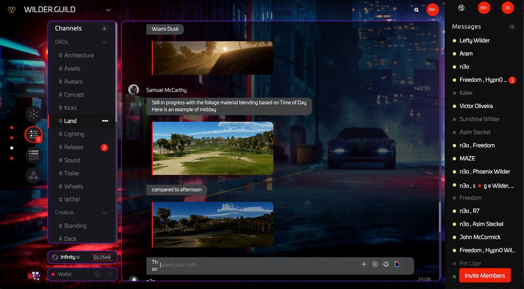Open the network hub sidebar icon
This screenshot has width=524, height=289.
pos(34,114)
